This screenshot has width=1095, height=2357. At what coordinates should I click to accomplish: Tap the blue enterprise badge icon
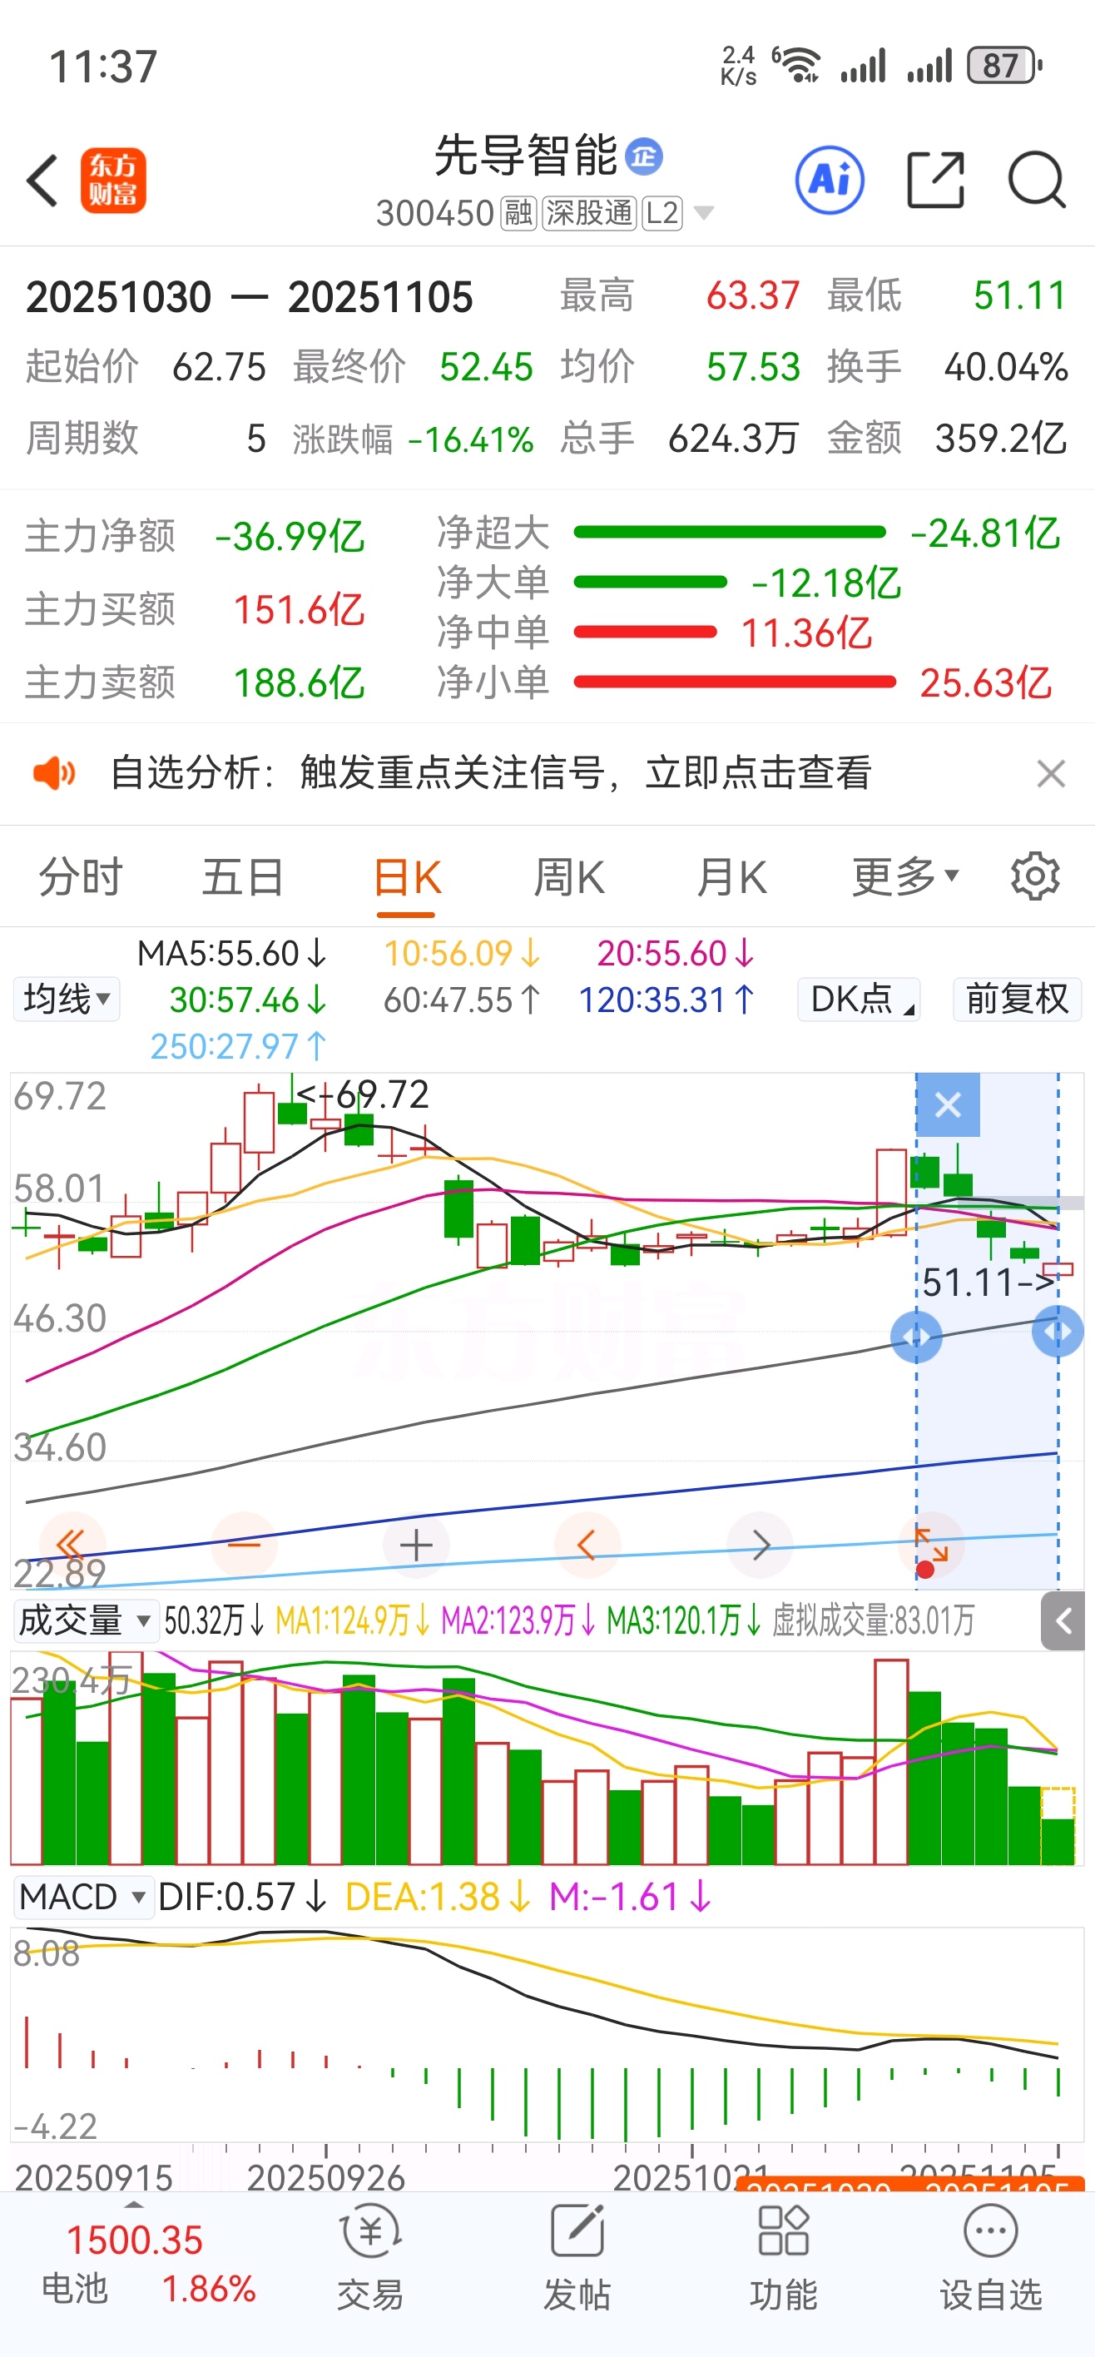(644, 156)
